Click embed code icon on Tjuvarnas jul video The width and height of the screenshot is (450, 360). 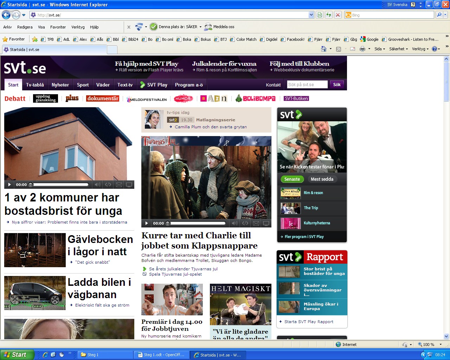point(245,223)
